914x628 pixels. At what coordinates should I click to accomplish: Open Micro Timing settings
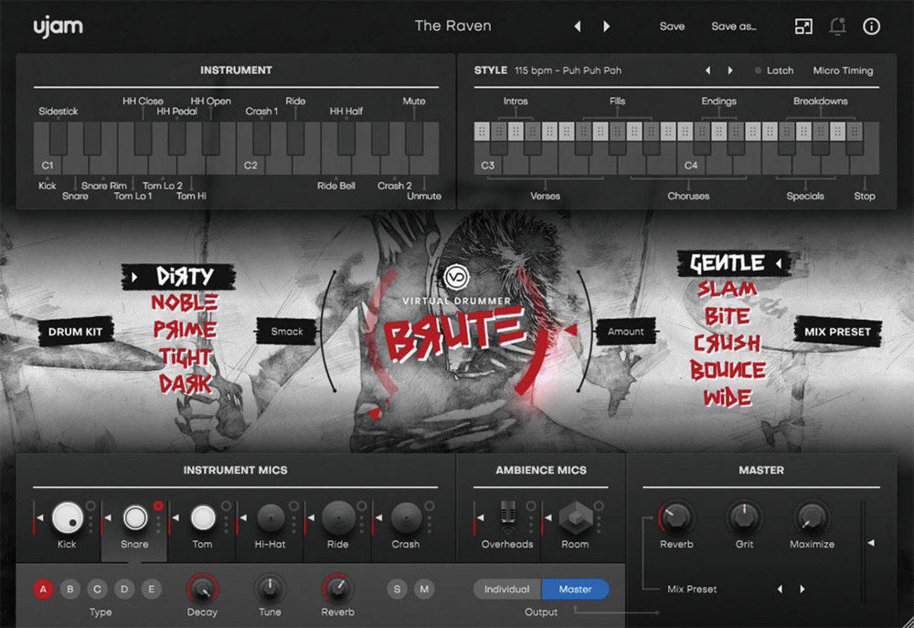[x=842, y=71]
